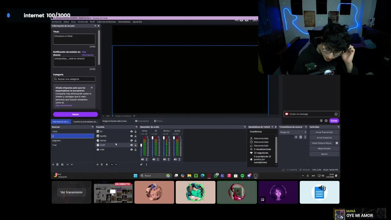Undock the Escenas panel
The height and width of the screenshot is (220, 391).
[x=93, y=127]
